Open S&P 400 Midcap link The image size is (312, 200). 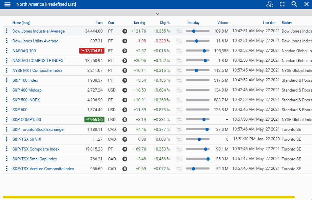click(27, 90)
